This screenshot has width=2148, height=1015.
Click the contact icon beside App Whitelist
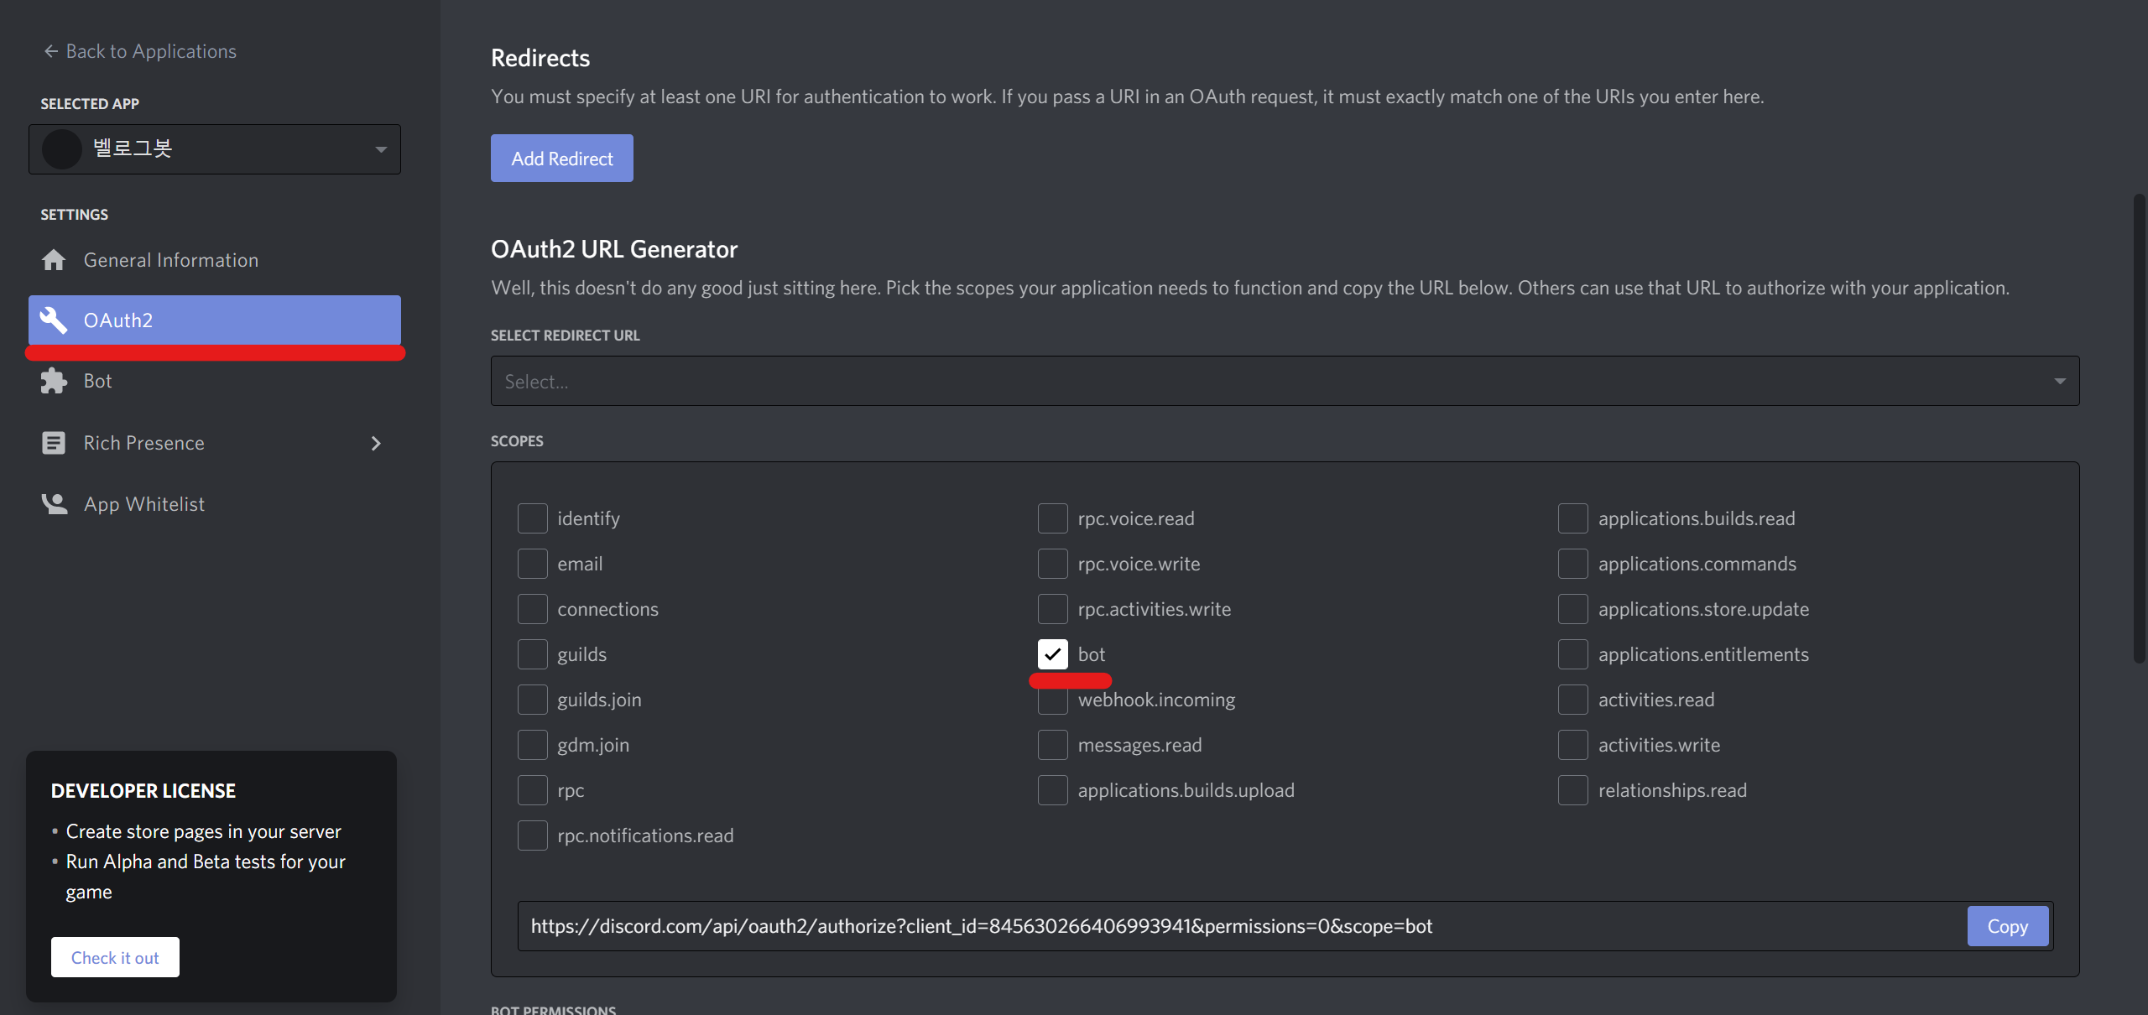[54, 503]
